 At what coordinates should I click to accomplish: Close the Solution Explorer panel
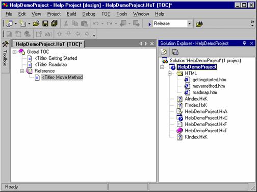coord(251,43)
